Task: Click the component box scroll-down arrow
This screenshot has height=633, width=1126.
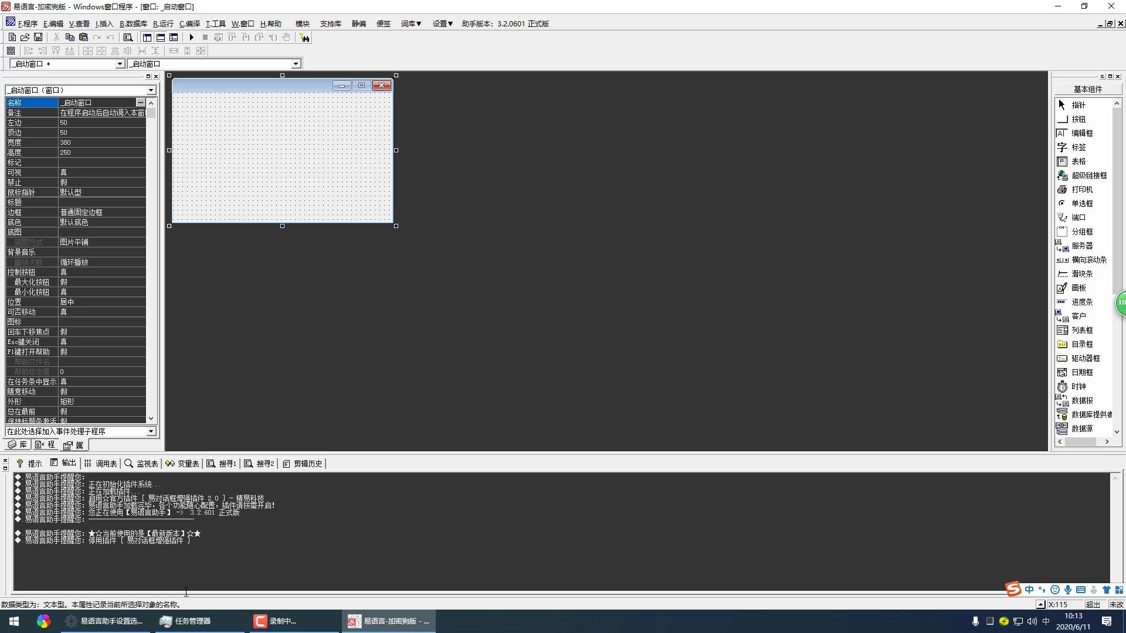Action: 1117,432
